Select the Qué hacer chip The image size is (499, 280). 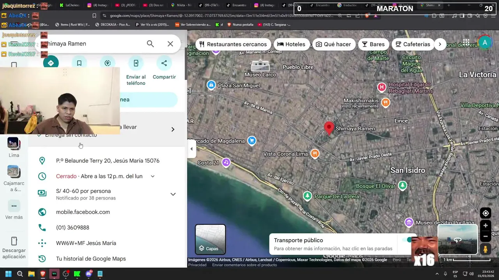tap(333, 44)
